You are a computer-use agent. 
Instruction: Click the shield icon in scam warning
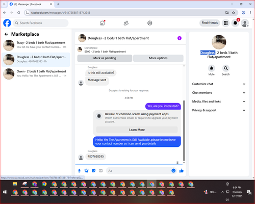click(x=99, y=116)
